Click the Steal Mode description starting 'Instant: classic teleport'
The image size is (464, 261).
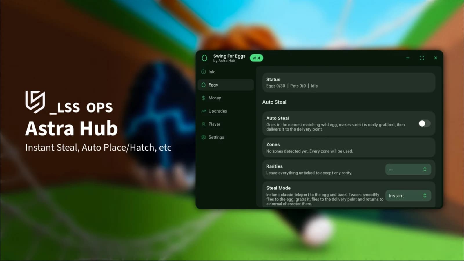(x=325, y=199)
